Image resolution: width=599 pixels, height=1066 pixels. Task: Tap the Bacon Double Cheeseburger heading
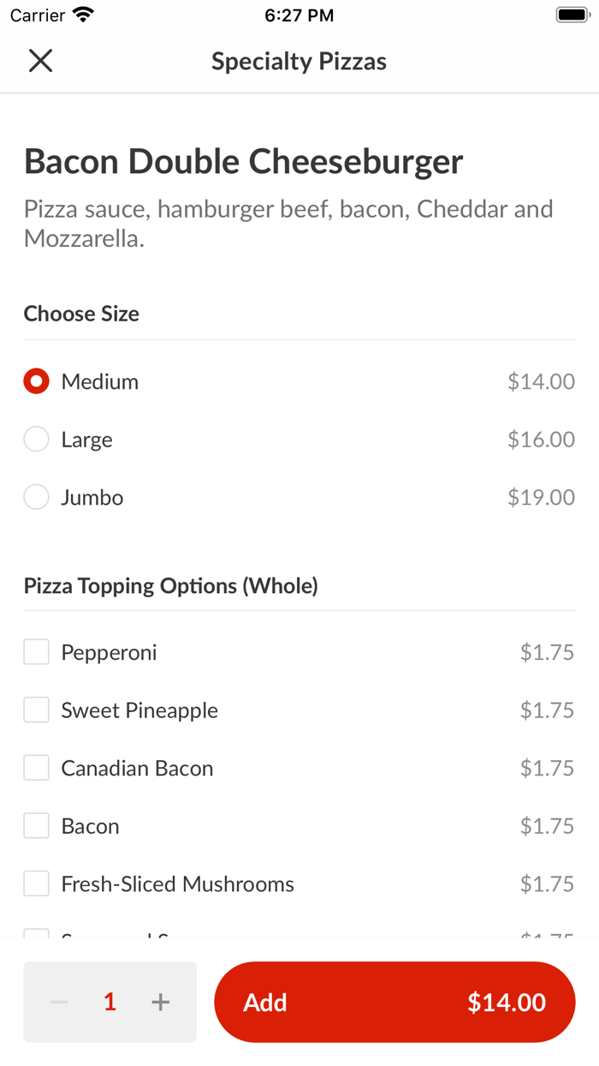(243, 161)
